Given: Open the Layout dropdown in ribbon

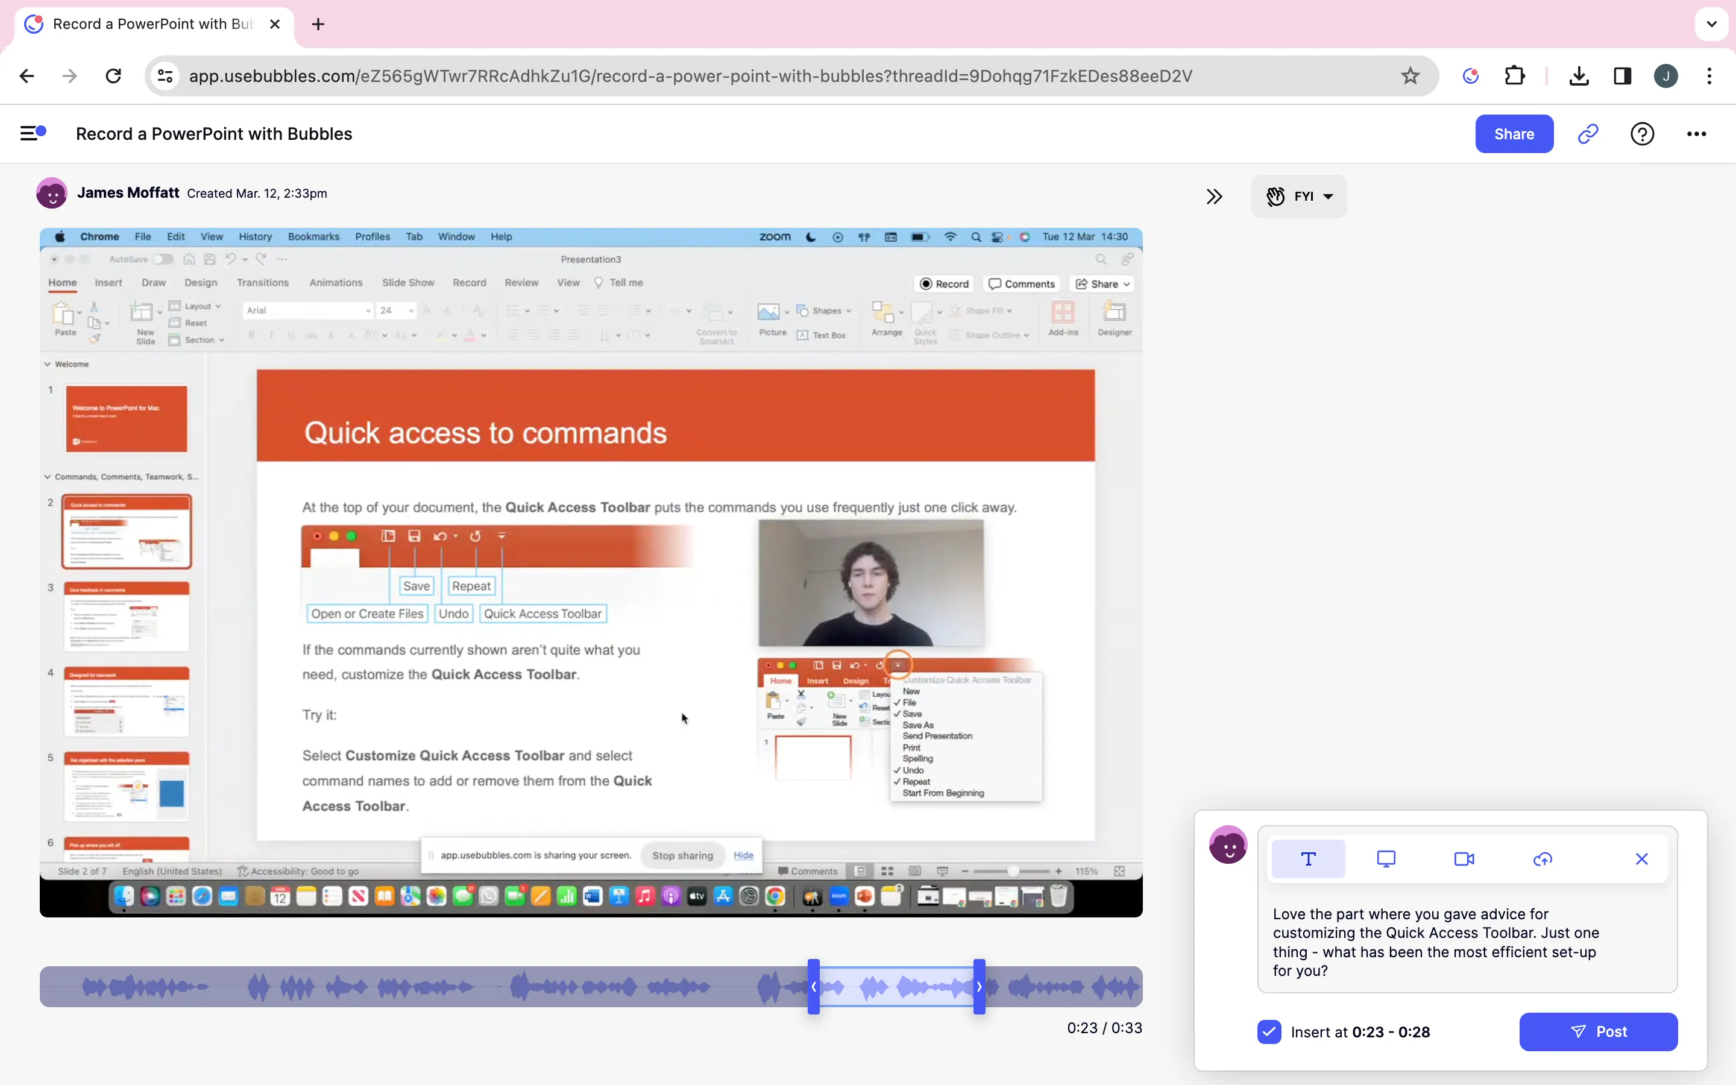Looking at the screenshot, I should point(200,309).
